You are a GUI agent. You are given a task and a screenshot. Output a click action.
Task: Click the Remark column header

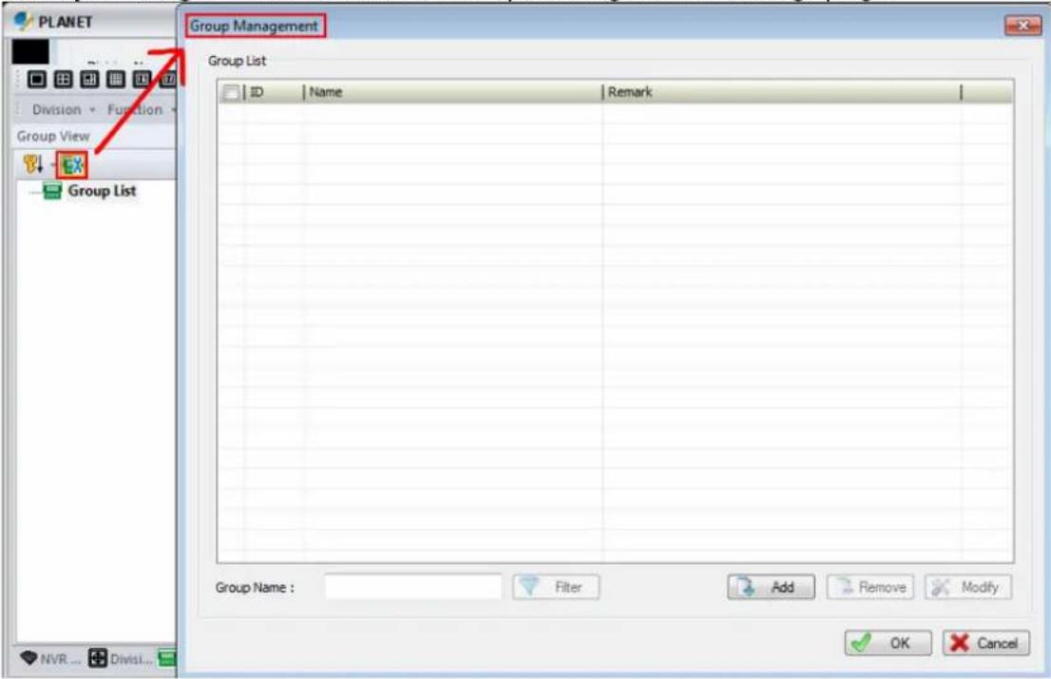[781, 92]
